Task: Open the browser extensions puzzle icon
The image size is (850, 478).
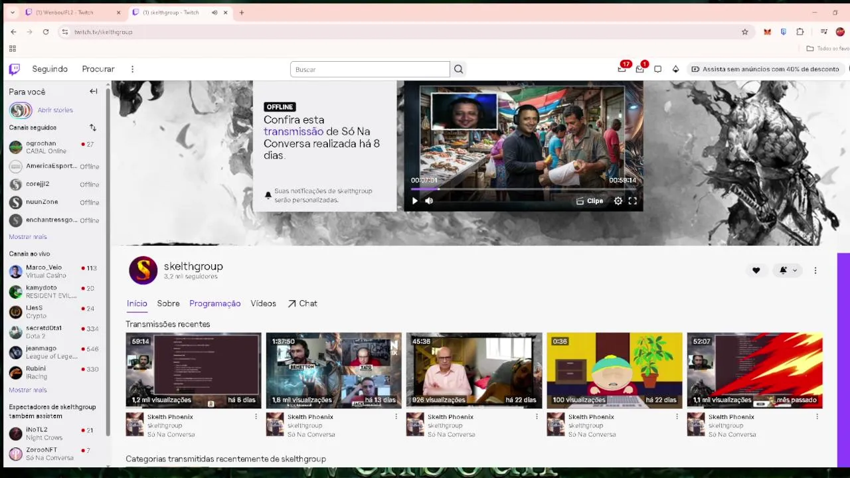Action: tap(800, 32)
